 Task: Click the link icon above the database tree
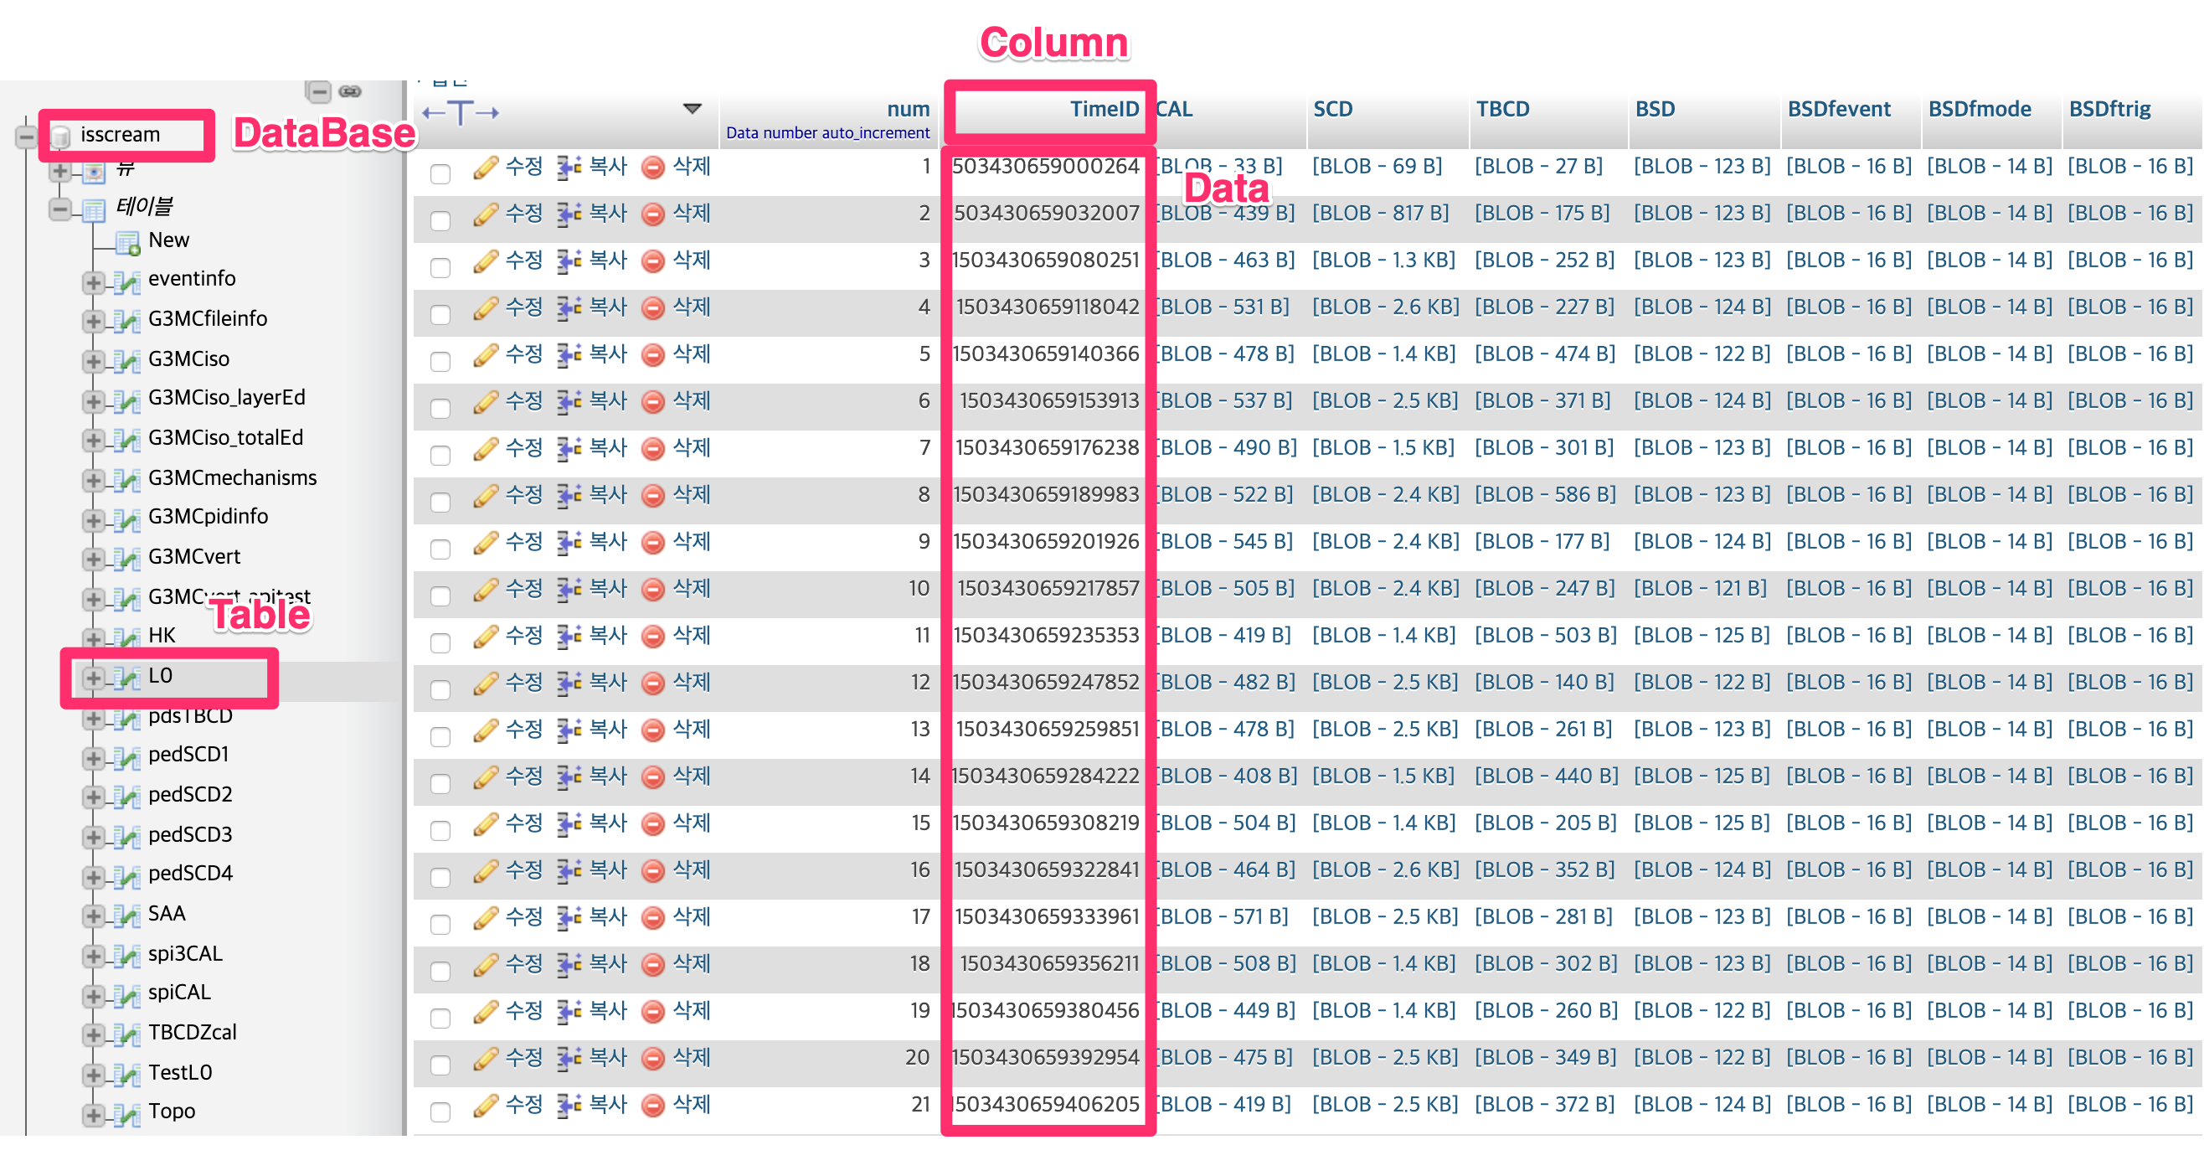click(x=350, y=91)
